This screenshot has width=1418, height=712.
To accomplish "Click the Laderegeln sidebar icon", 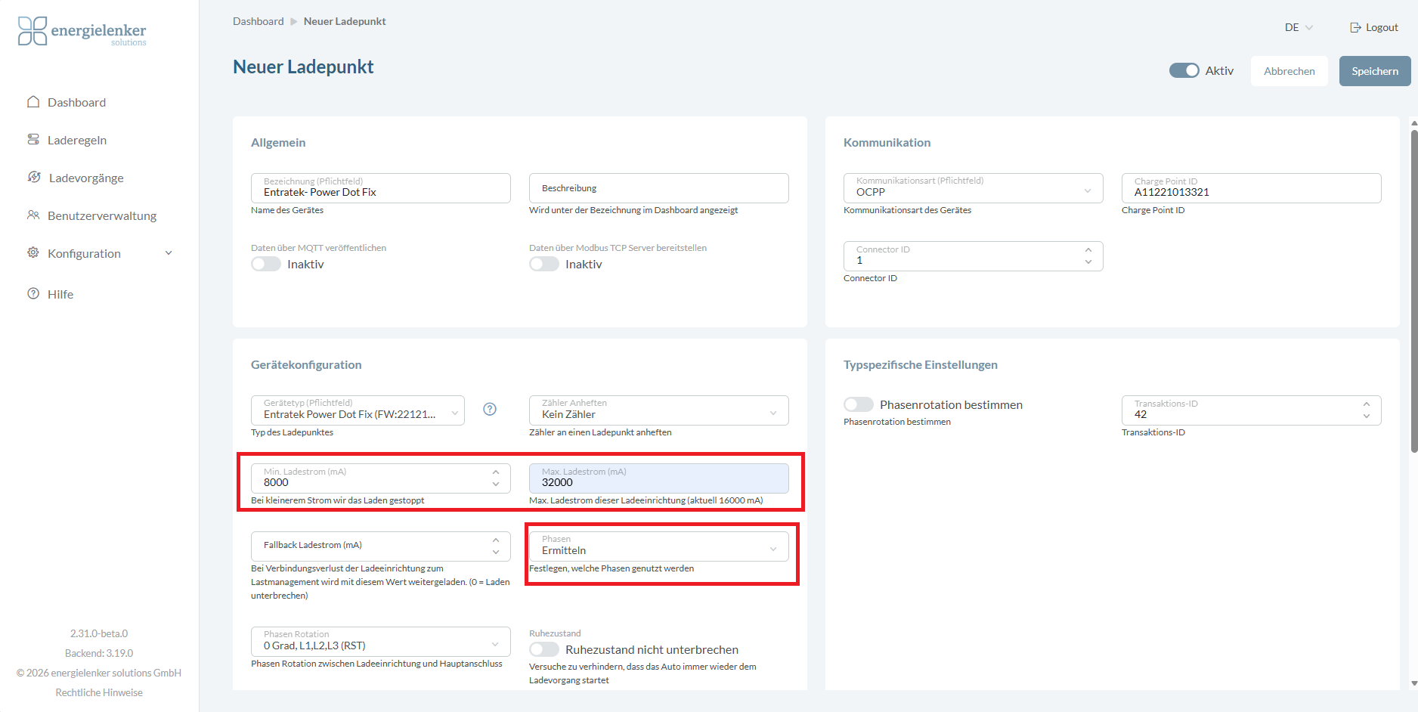I will point(33,140).
